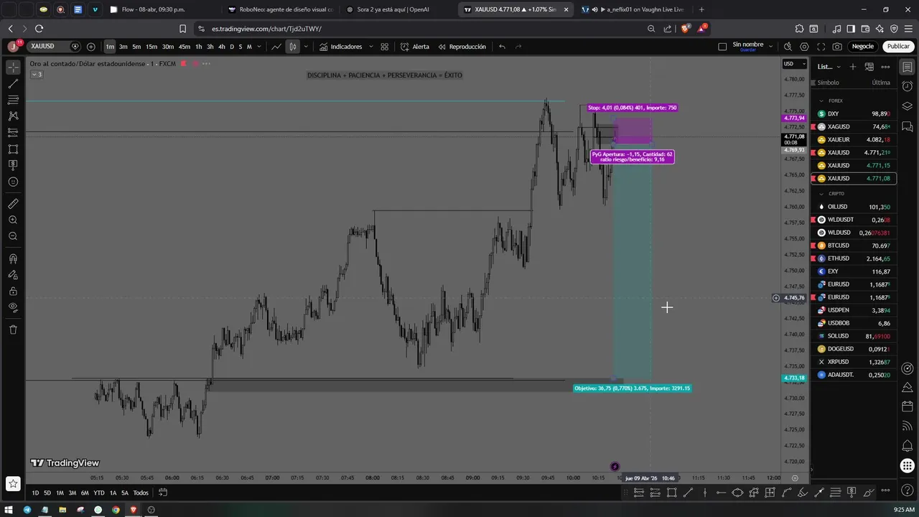Select the trend line drawing tool
Viewport: 919px width, 517px height.
coord(13,84)
